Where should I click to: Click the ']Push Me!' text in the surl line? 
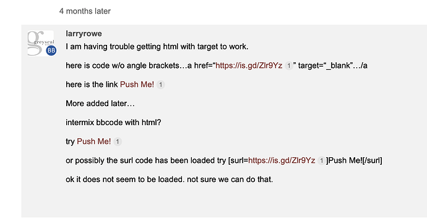pos(344,161)
